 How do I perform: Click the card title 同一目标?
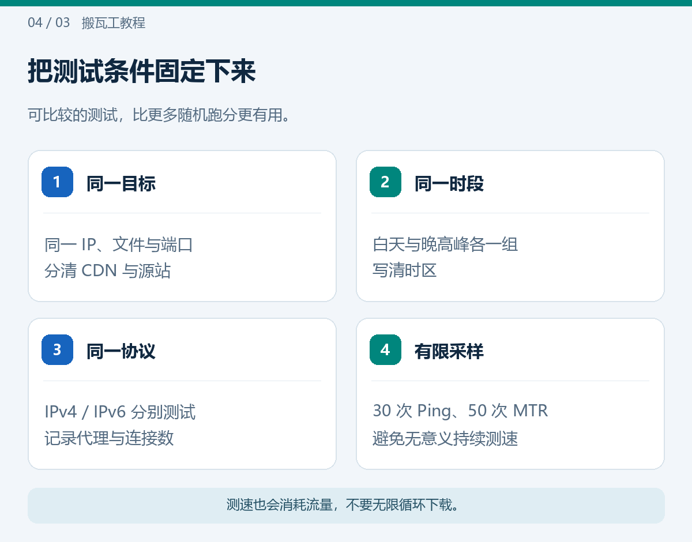121,183
